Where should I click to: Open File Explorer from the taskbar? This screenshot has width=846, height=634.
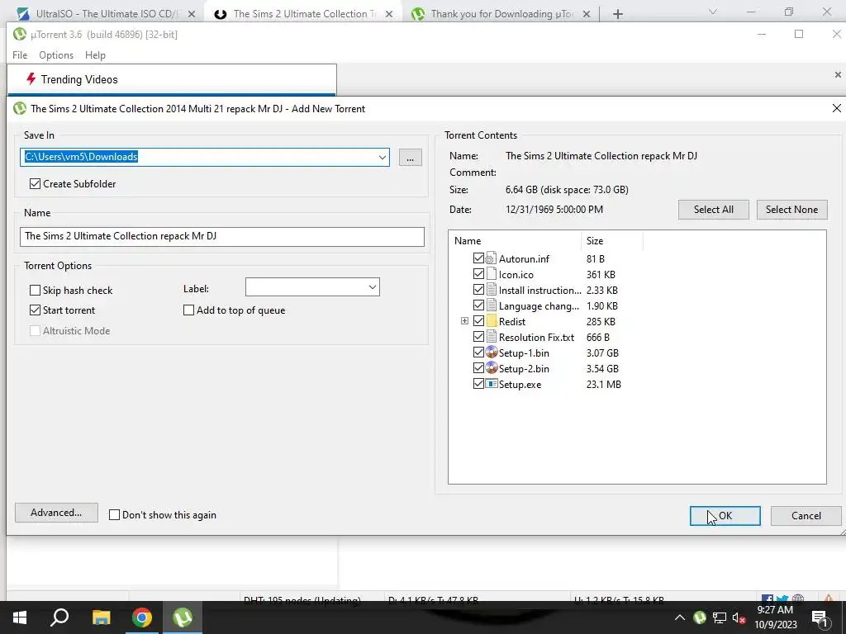101,617
